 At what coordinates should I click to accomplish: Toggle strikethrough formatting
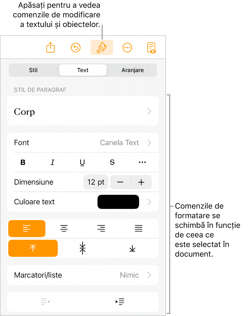(x=112, y=162)
